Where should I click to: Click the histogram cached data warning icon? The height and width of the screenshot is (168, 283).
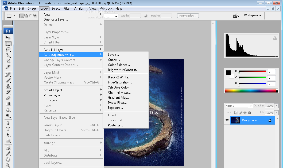(x=275, y=38)
